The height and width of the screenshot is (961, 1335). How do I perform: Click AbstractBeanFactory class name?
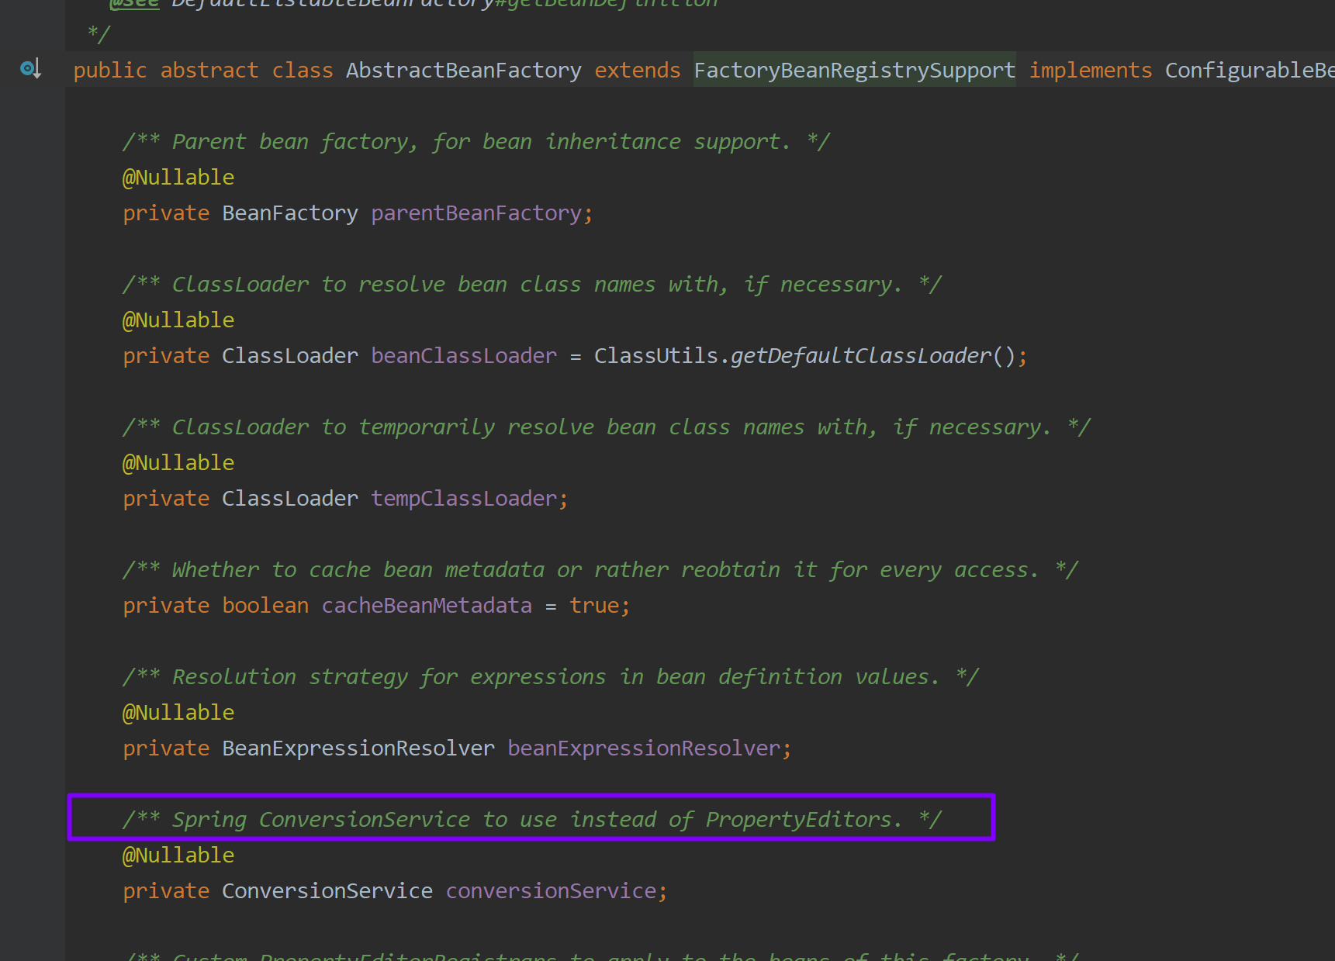click(x=464, y=71)
